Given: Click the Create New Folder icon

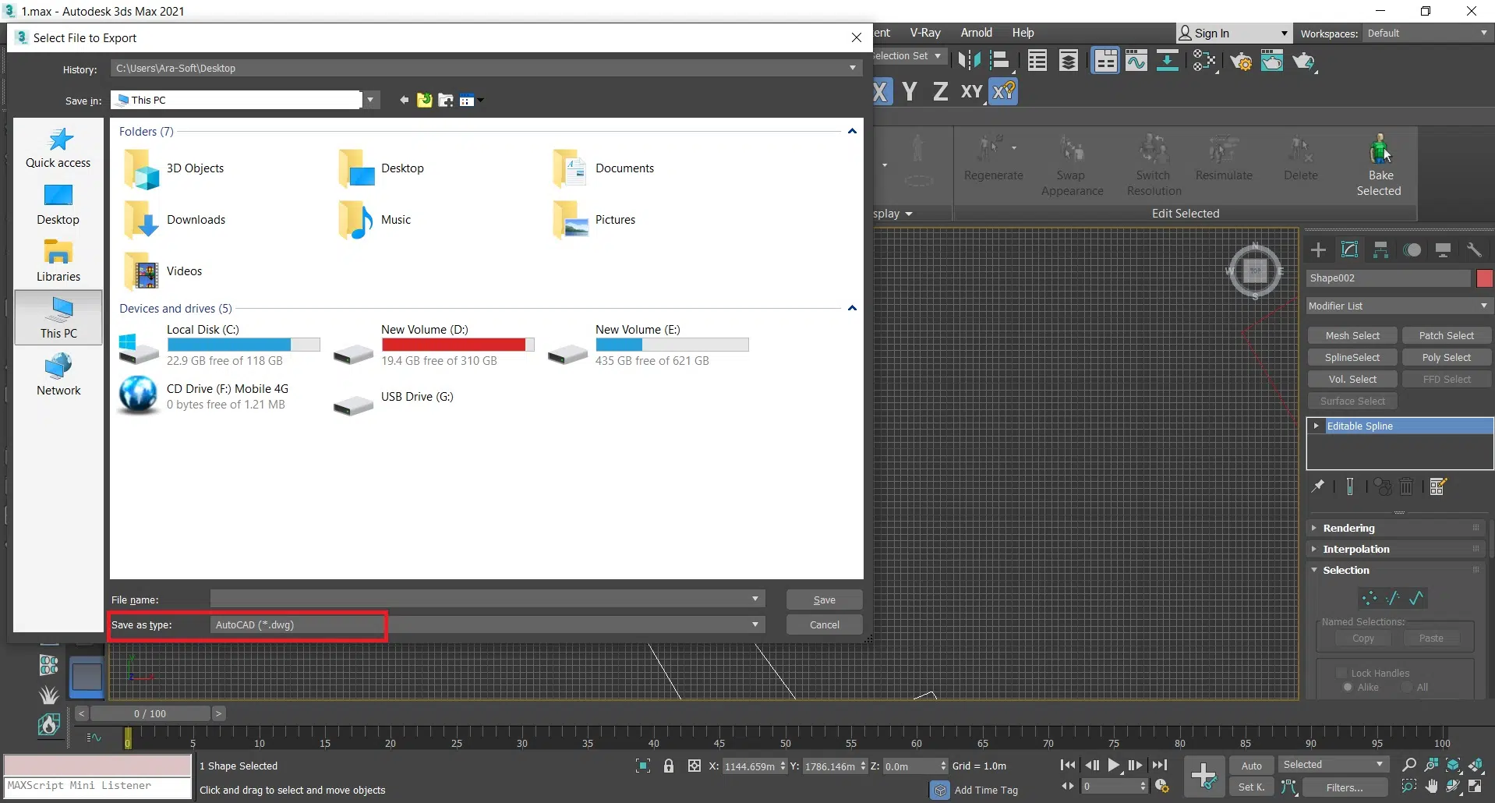Looking at the screenshot, I should (446, 101).
